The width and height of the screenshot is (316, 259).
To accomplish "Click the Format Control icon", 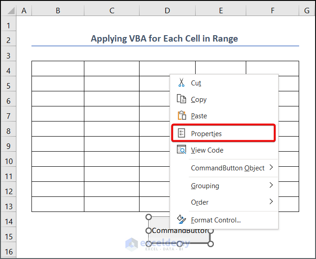I will pos(181,220).
